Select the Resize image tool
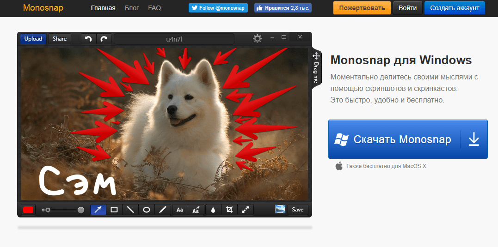Screen dimensions: 498x247 (x=246, y=210)
